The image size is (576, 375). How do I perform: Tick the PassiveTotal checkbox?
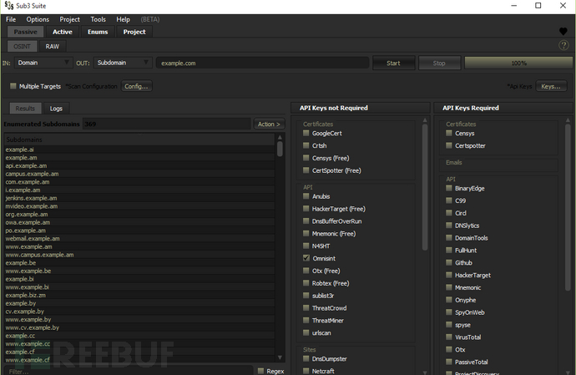pyautogui.click(x=449, y=362)
